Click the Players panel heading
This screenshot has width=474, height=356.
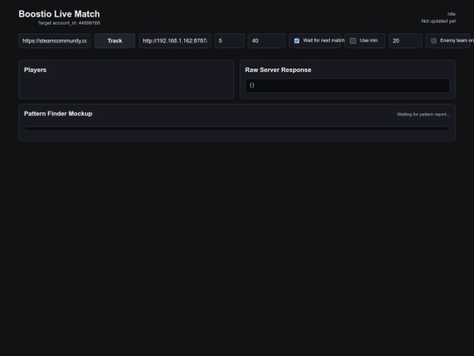coord(35,70)
